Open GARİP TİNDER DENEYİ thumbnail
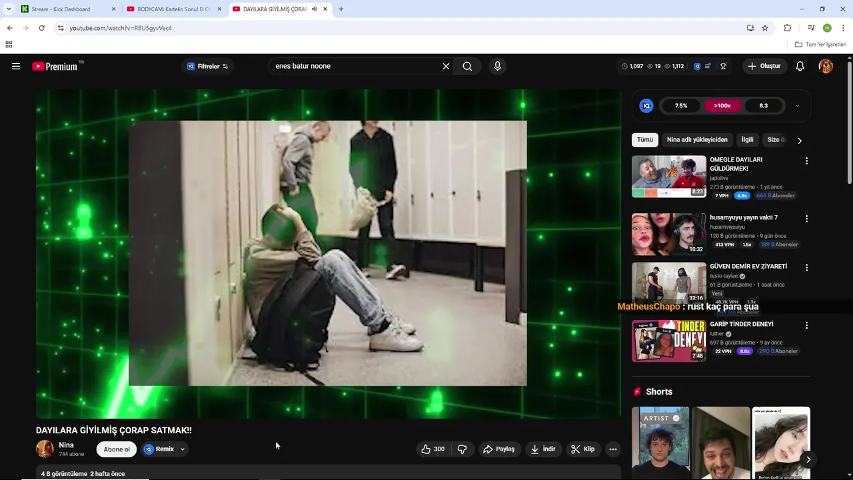 tap(668, 341)
